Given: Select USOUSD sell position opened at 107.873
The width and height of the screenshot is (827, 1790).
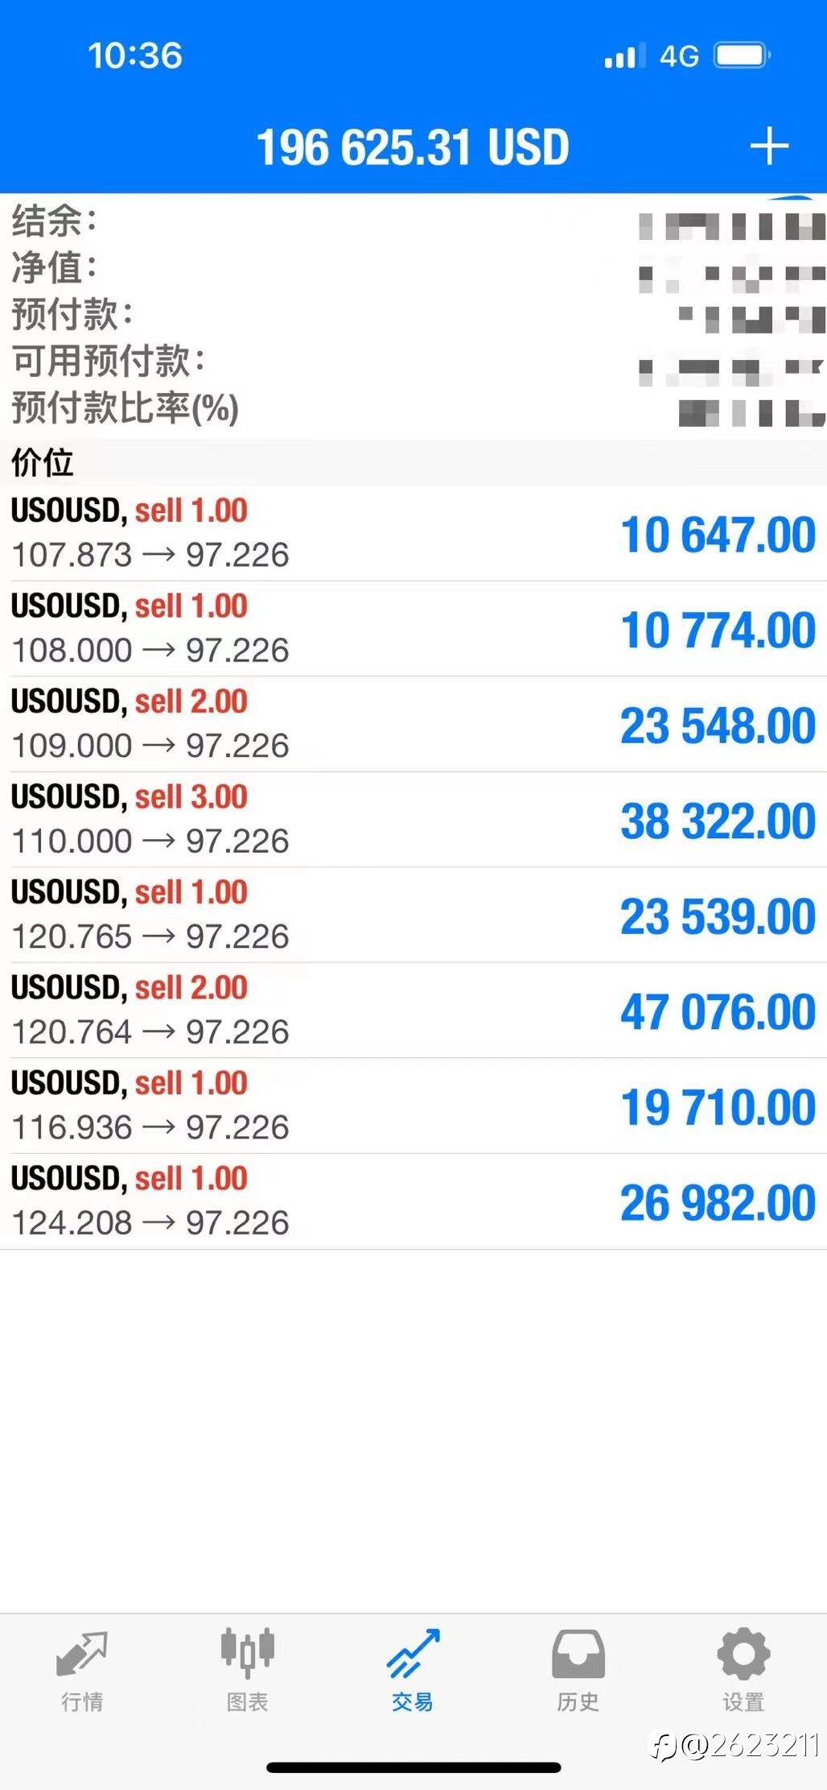Looking at the screenshot, I should click(x=413, y=533).
